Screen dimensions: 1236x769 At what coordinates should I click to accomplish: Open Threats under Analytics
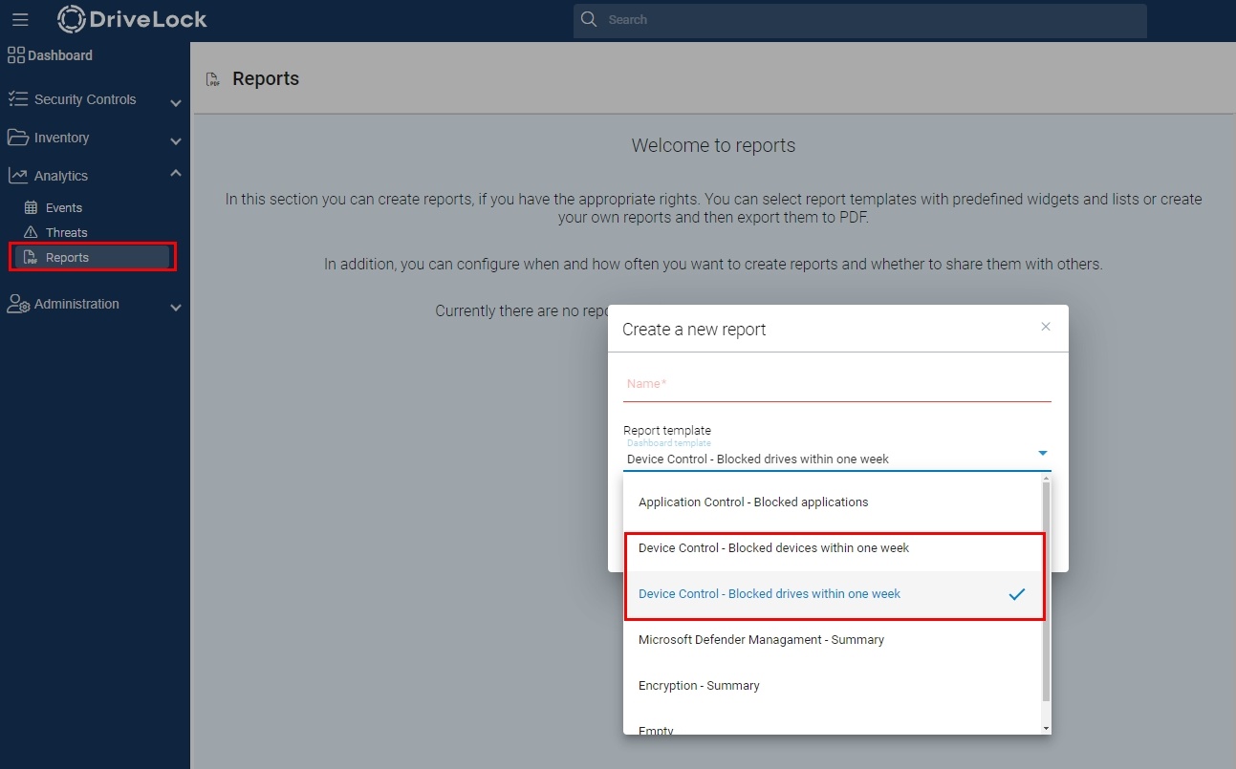[x=66, y=232]
